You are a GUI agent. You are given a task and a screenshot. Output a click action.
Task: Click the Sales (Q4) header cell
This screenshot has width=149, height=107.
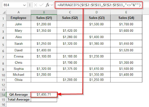[x=126, y=18]
